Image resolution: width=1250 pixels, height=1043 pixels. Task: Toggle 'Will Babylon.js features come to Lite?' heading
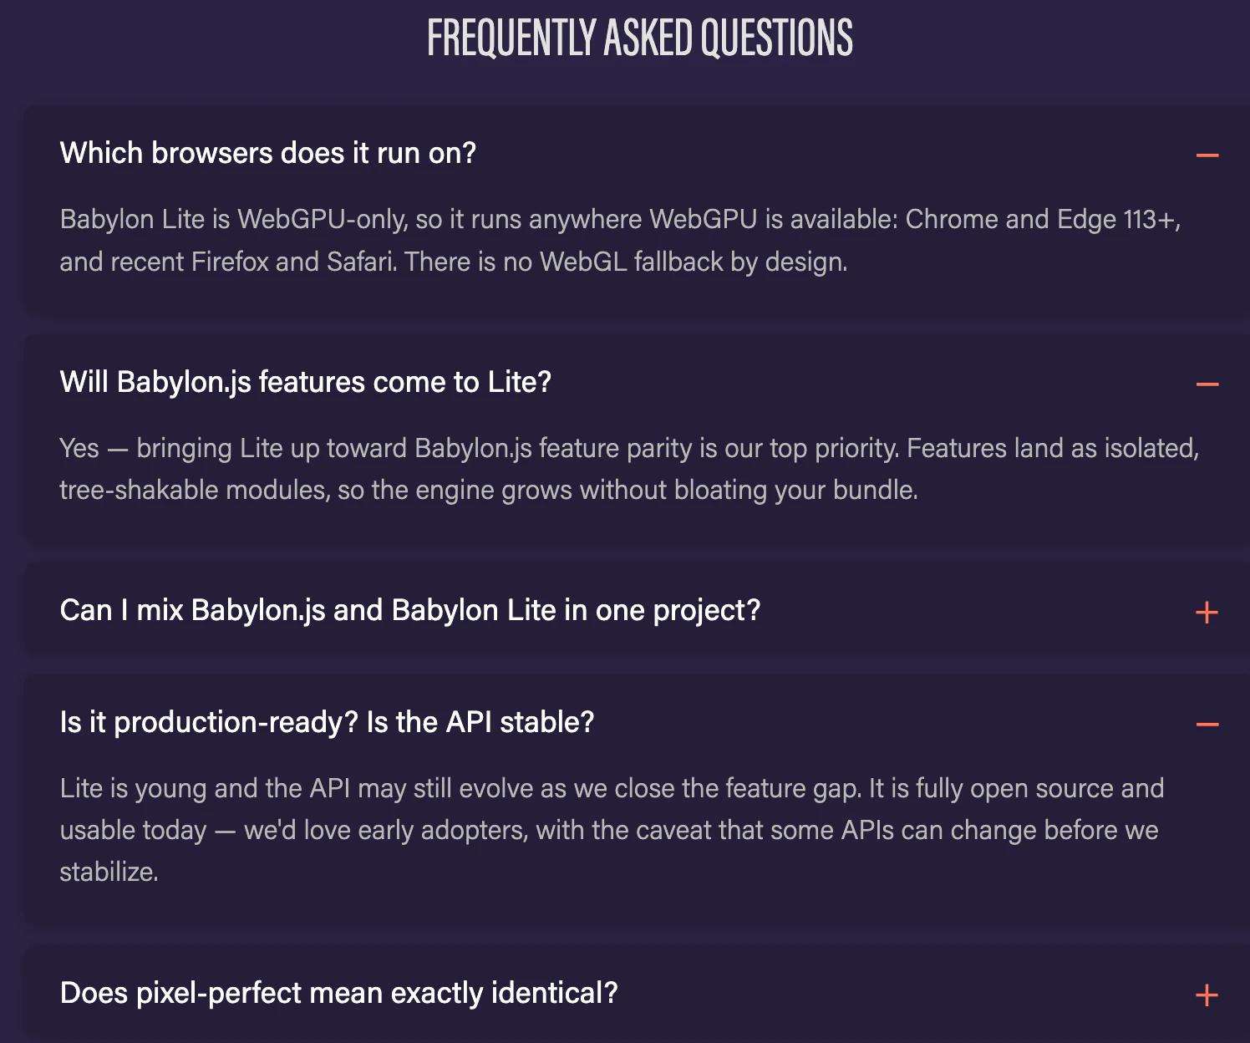coord(306,382)
